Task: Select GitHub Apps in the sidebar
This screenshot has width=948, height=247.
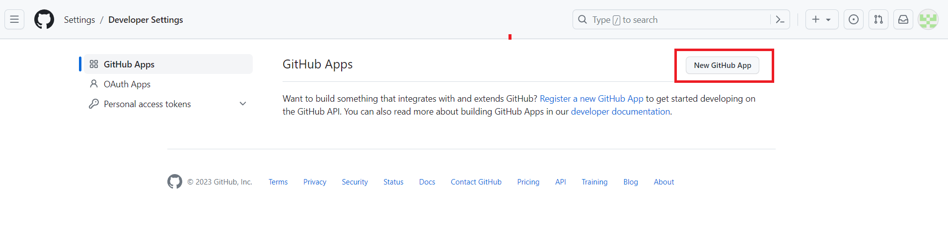Action: (168, 64)
